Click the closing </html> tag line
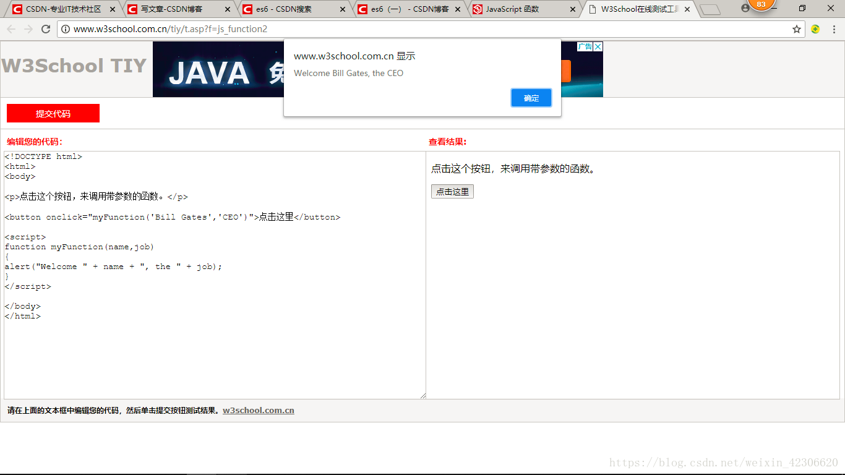This screenshot has height=475, width=845. (22, 316)
